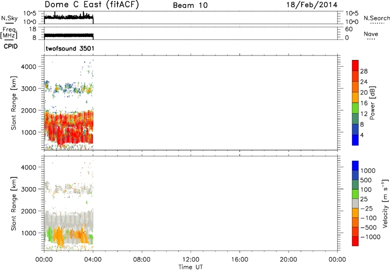Click the 'twofsound 3501' control program text
Viewport: 390px width, 270px height.
[70, 48]
